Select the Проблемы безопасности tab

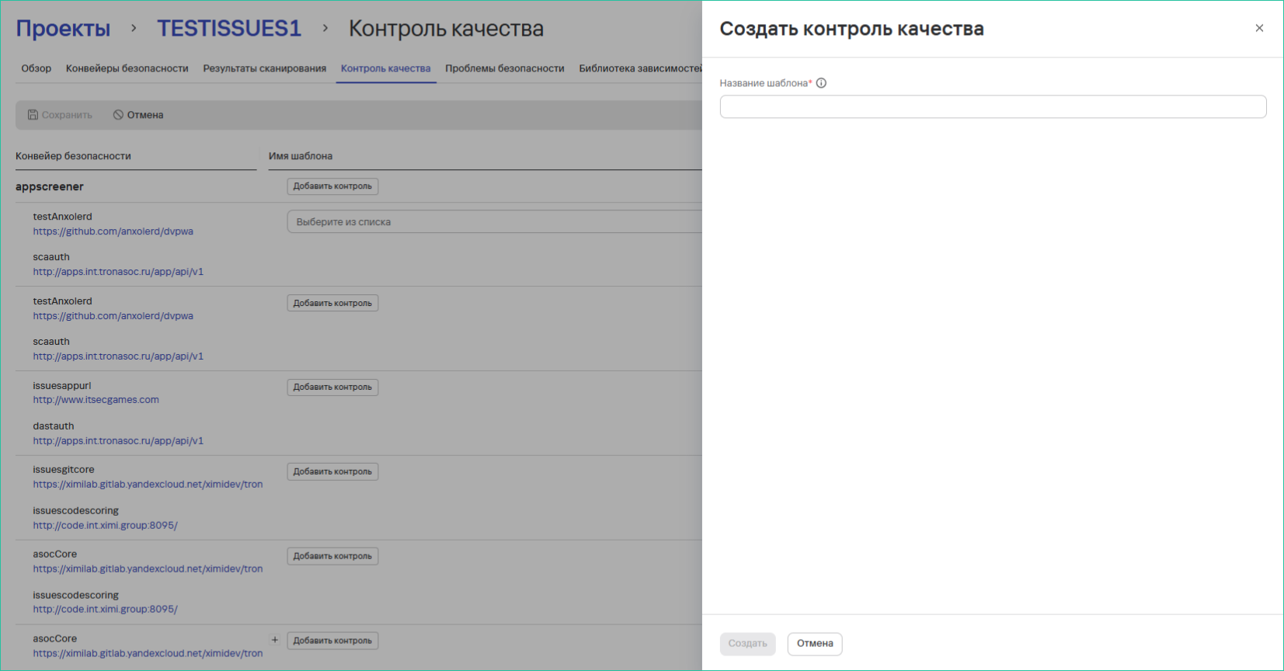click(504, 68)
